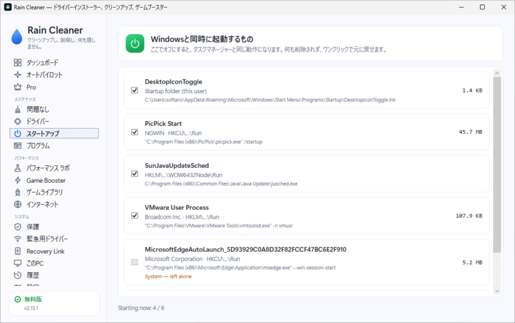The image size is (515, 323).
Task: Select the ドライバー menu item
Action: point(54,121)
